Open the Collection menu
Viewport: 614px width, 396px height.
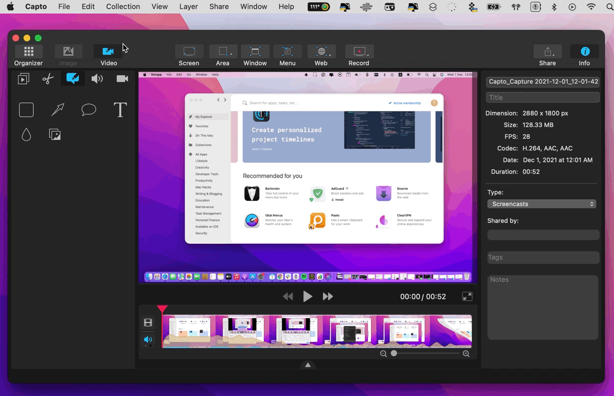click(x=123, y=7)
